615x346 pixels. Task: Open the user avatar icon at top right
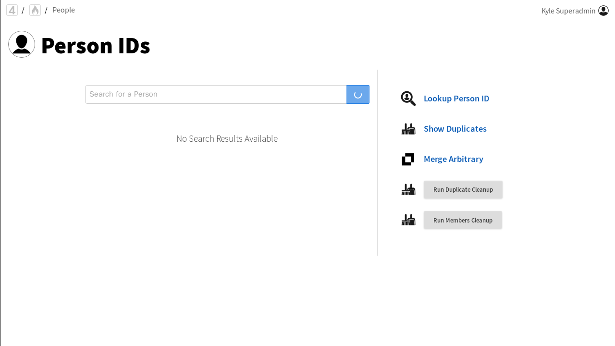(x=603, y=11)
